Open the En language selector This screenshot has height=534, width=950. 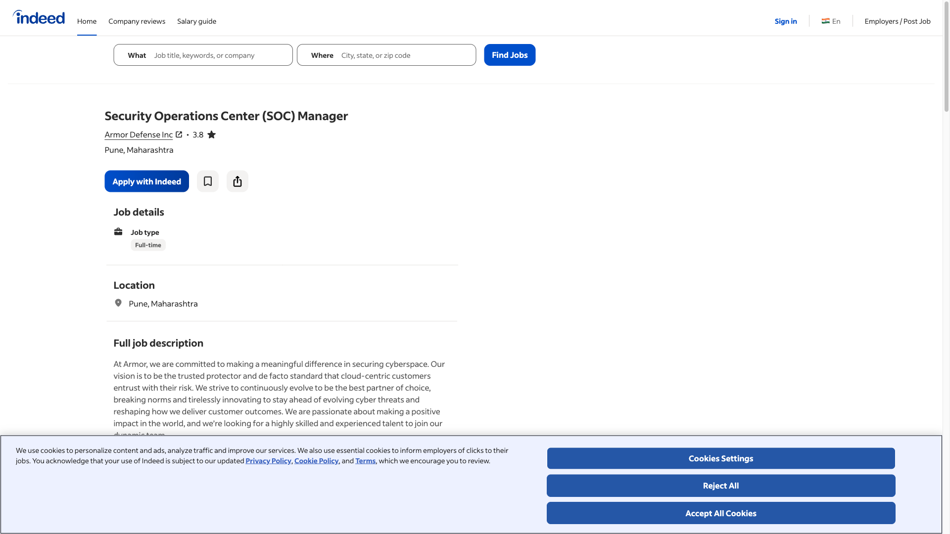831,21
